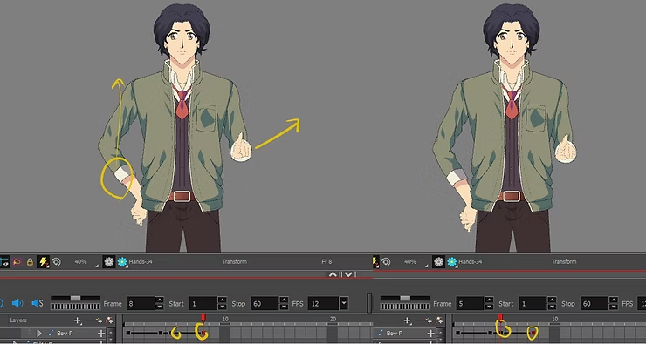Click the Frame field showing 5
646x344 pixels.
[470, 304]
